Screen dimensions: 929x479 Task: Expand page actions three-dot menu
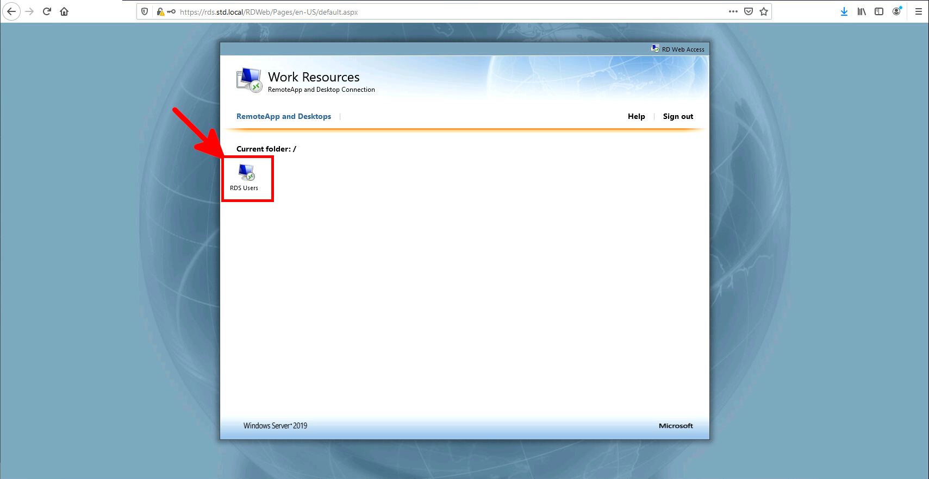pos(733,11)
